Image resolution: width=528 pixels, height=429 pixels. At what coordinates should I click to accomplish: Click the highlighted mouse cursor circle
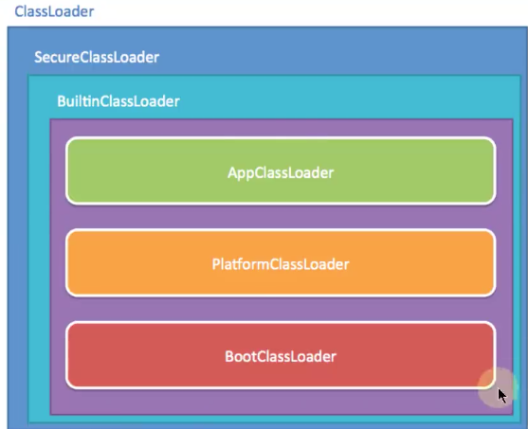click(x=498, y=387)
